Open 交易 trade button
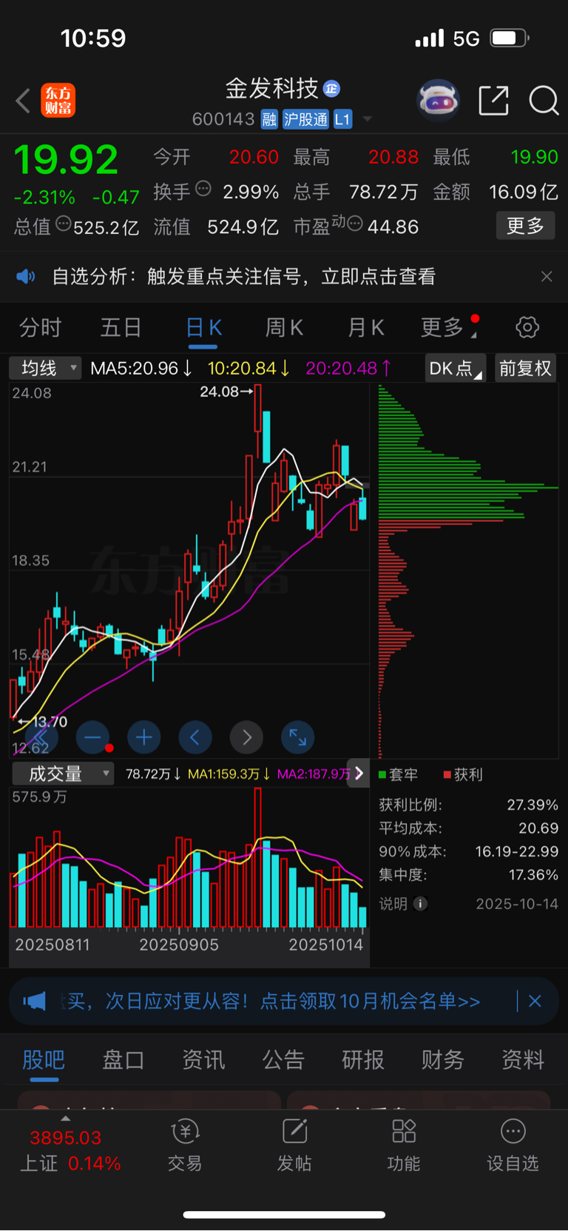 coord(185,1146)
